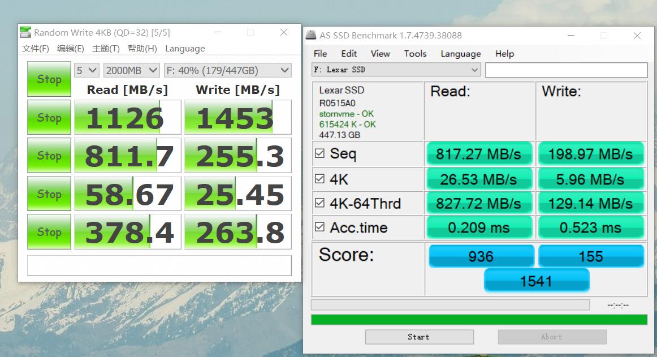The image size is (657, 357).
Task: Click the CrystalDiskMark title bar app icon
Action: [25, 32]
